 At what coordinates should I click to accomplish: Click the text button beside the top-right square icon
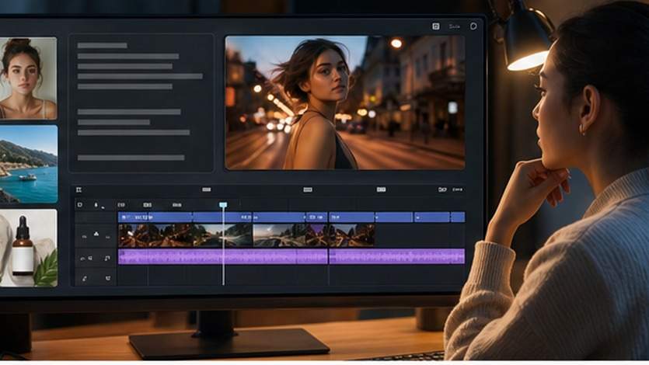[x=455, y=26]
